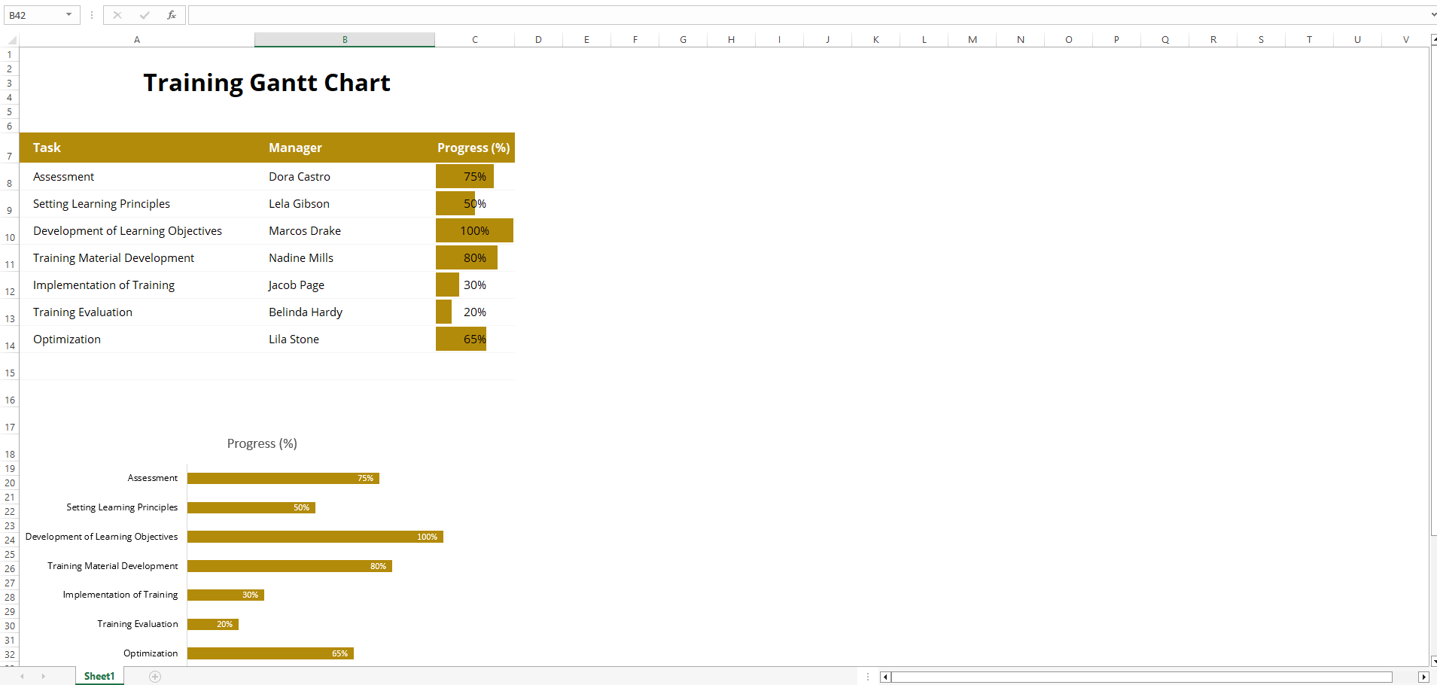Click previous sheet navigation arrow
This screenshot has width=1437, height=685.
pyautogui.click(x=23, y=677)
